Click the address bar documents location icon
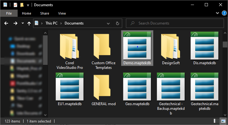The image size is (228, 125). click(37, 23)
